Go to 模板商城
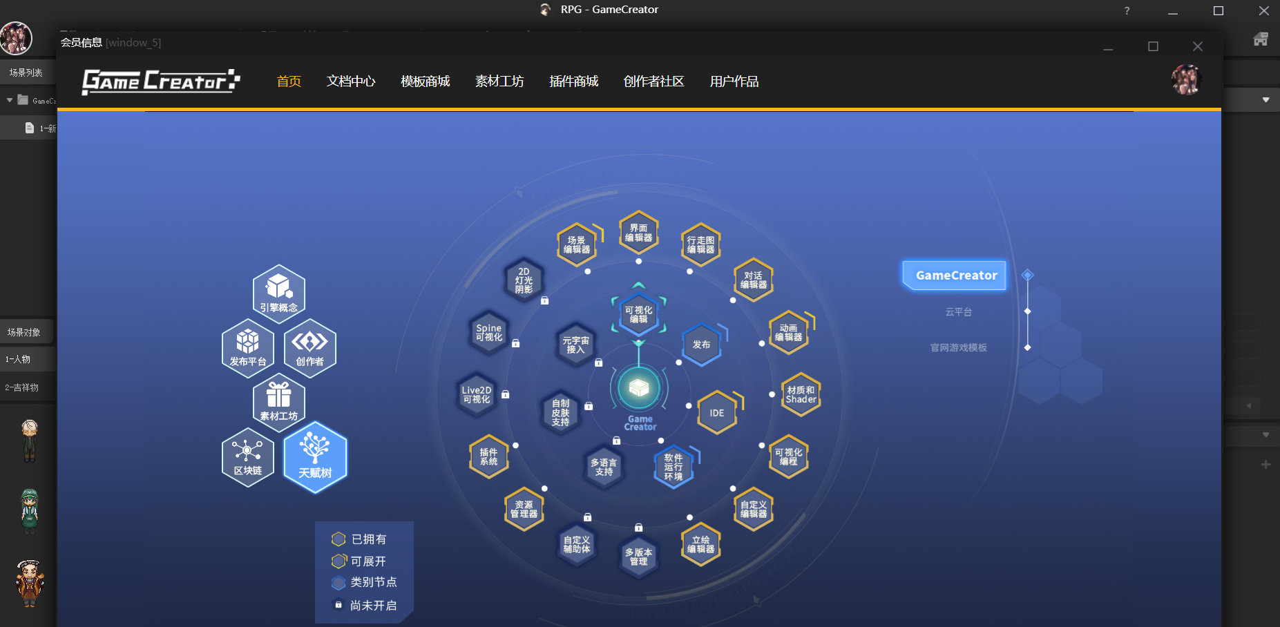 pyautogui.click(x=426, y=81)
